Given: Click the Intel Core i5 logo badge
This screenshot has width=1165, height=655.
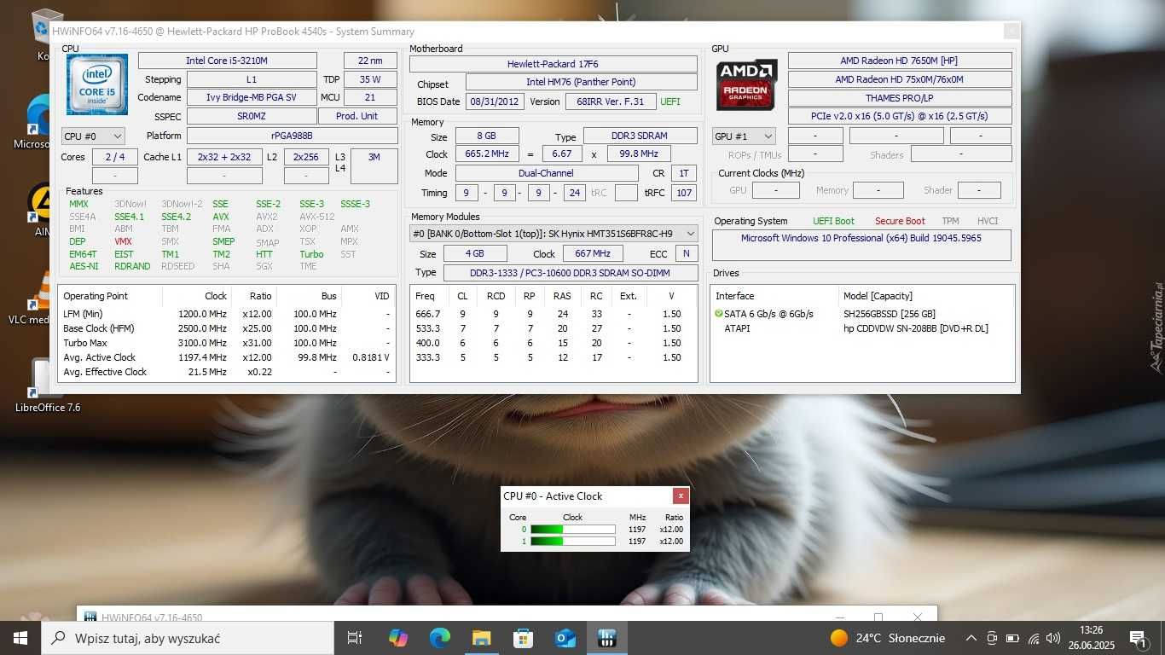Looking at the screenshot, I should 97,84.
